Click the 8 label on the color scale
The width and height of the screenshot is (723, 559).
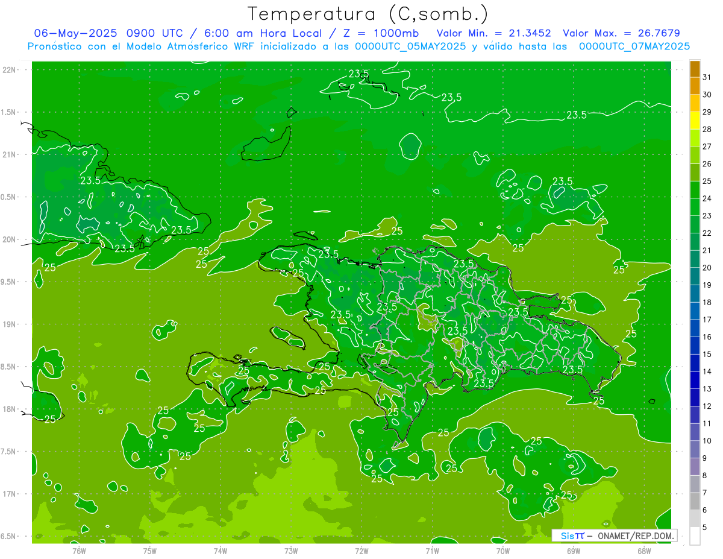tap(705, 475)
